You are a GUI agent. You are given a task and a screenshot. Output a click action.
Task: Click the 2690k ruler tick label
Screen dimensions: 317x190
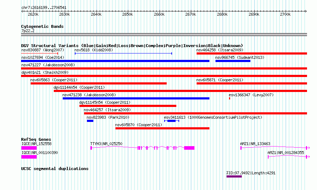coord(254,15)
